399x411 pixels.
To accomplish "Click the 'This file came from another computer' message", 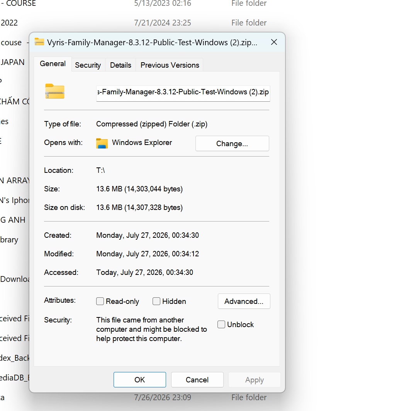I will 151,329.
